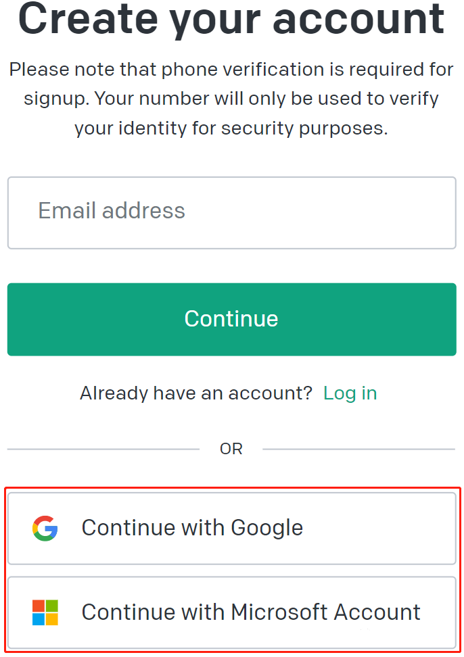464x657 pixels.
Task: Click the blue bar of the Google "G"
Action: click(51, 529)
